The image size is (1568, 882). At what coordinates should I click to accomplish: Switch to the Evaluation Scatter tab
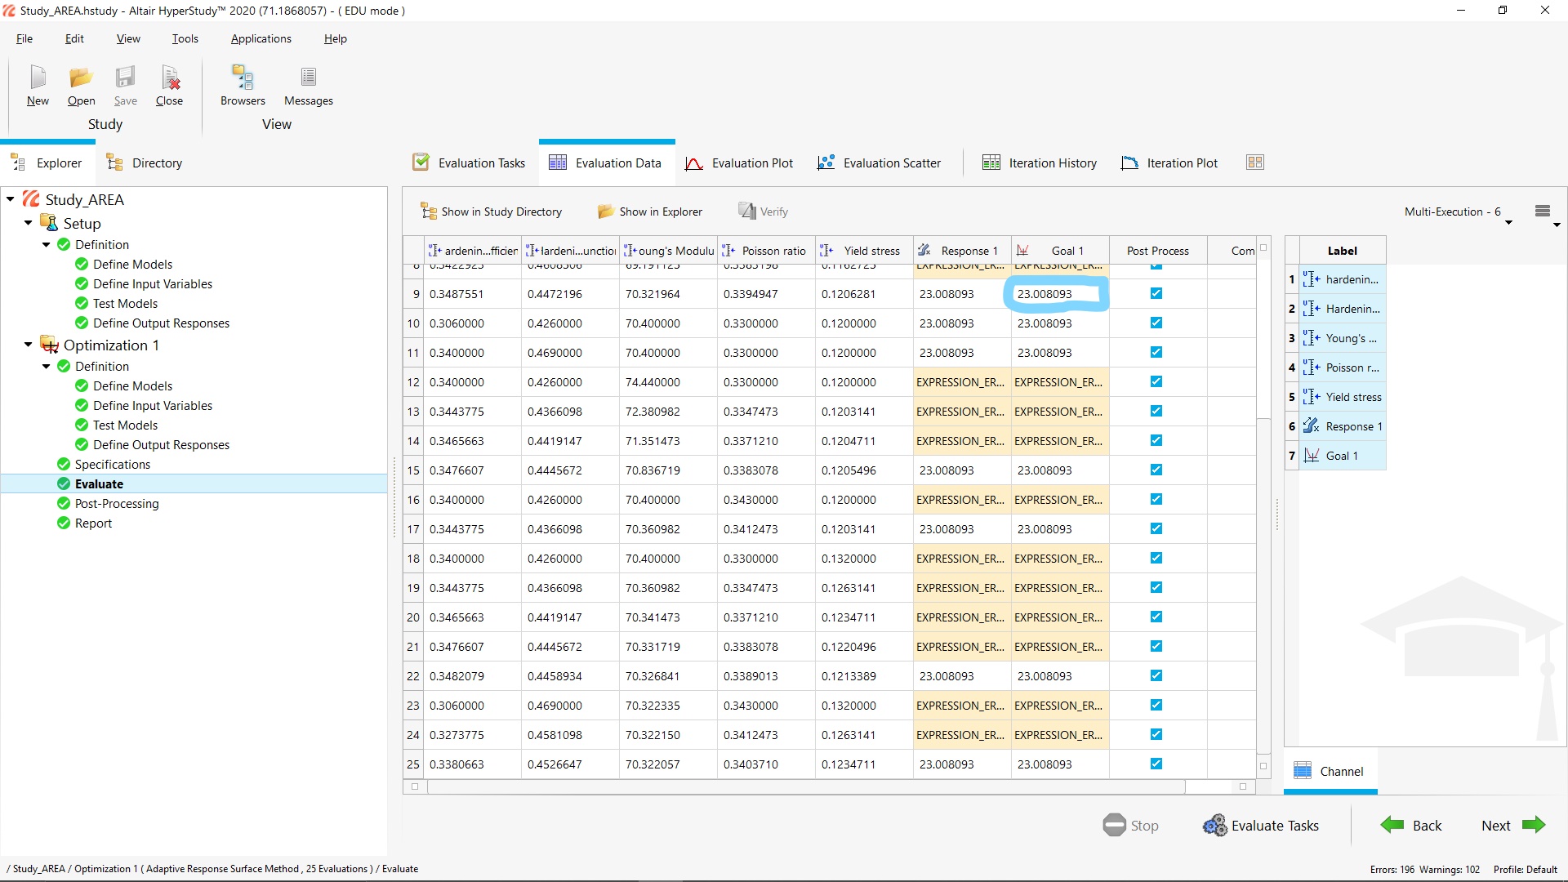(879, 163)
